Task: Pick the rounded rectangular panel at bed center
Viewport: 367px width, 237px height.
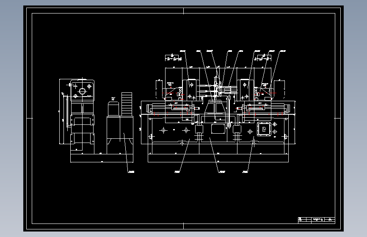Action: [218, 129]
